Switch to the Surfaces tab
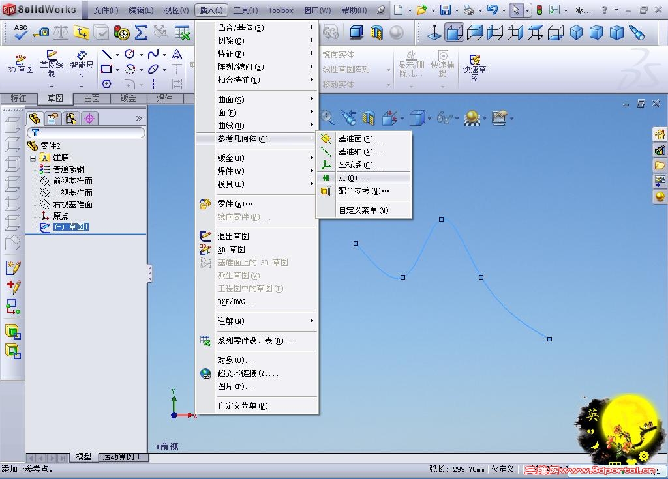668x479 pixels. tap(91, 98)
